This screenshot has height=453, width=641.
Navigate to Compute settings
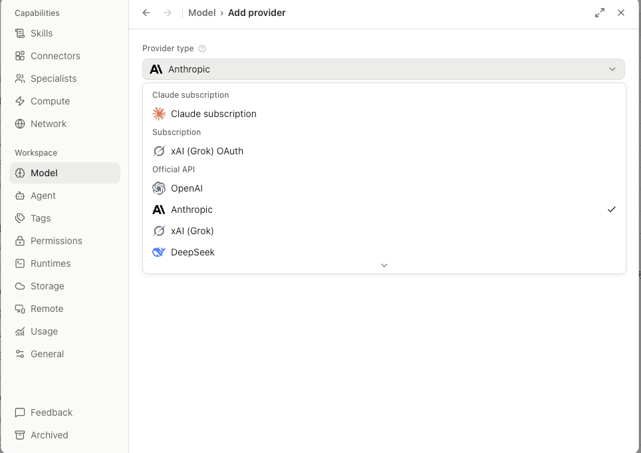[64, 101]
